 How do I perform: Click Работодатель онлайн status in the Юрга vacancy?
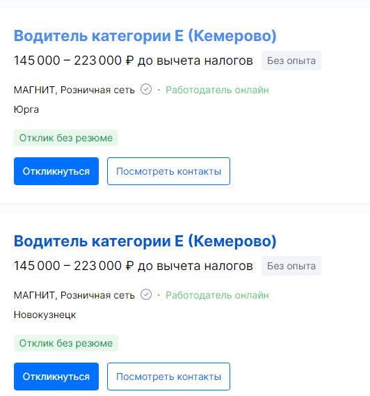[217, 90]
